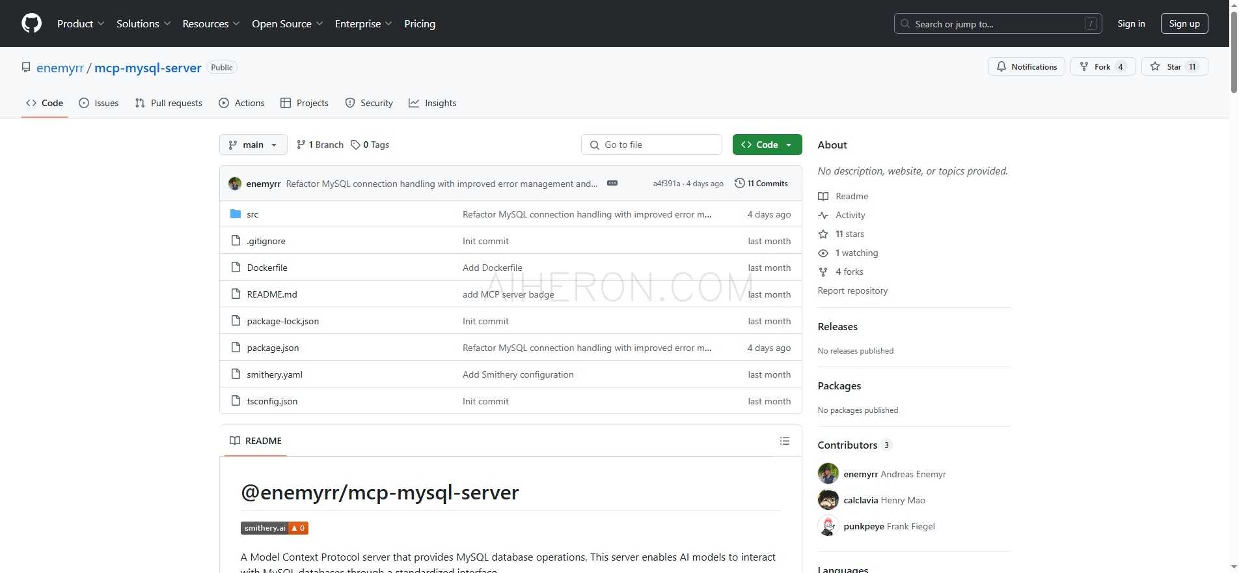Open commit hash a4f391a
This screenshot has width=1239, height=573.
coord(666,184)
